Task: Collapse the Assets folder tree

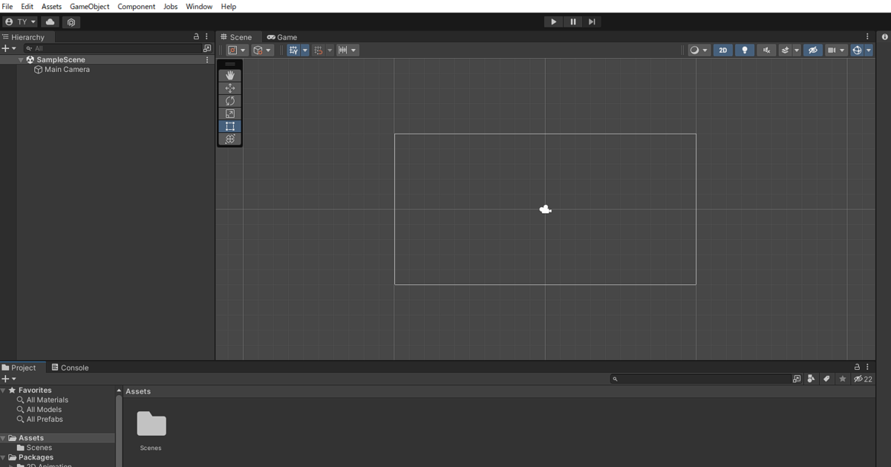Action: (3, 438)
